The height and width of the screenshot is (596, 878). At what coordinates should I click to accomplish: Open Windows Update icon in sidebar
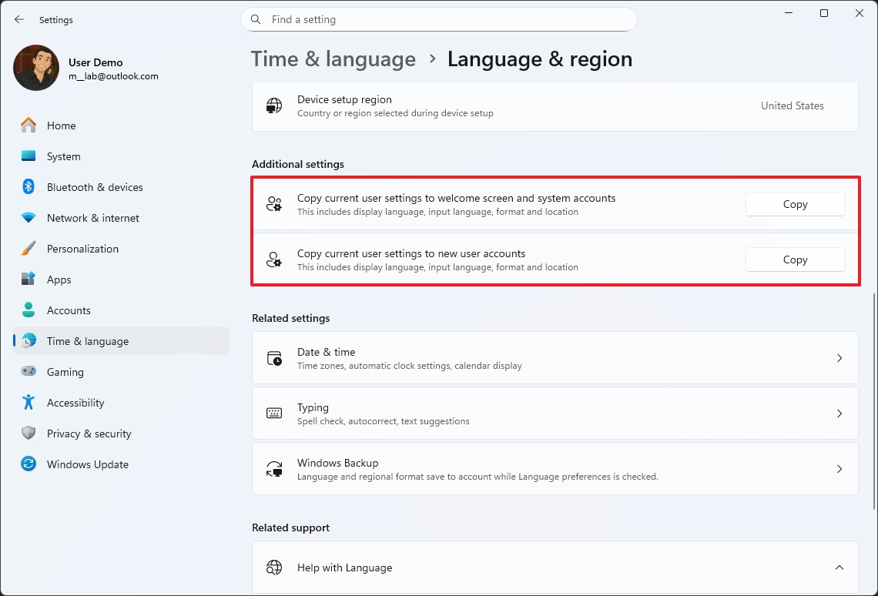tap(28, 464)
